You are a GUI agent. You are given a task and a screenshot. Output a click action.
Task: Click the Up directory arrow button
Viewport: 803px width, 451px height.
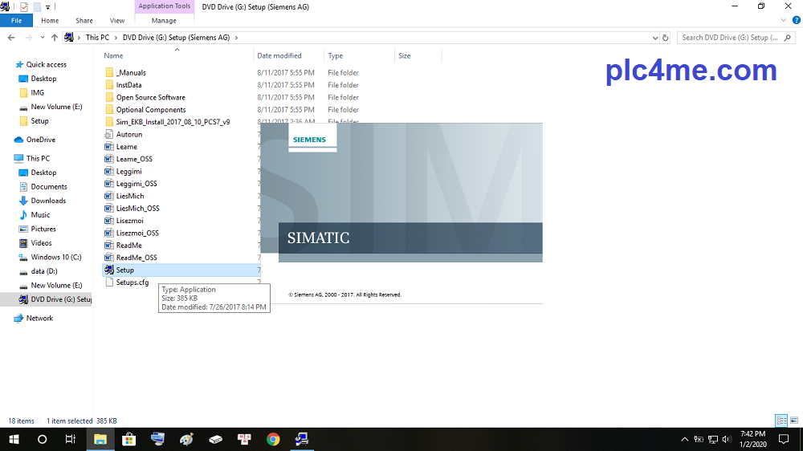(55, 38)
